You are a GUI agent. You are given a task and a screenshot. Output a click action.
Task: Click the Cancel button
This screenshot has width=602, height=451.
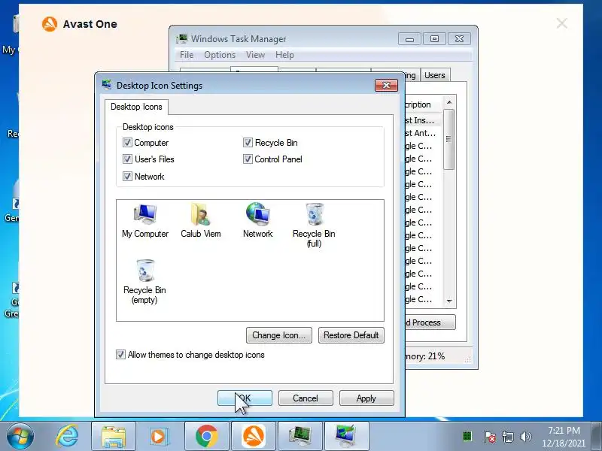tap(306, 398)
